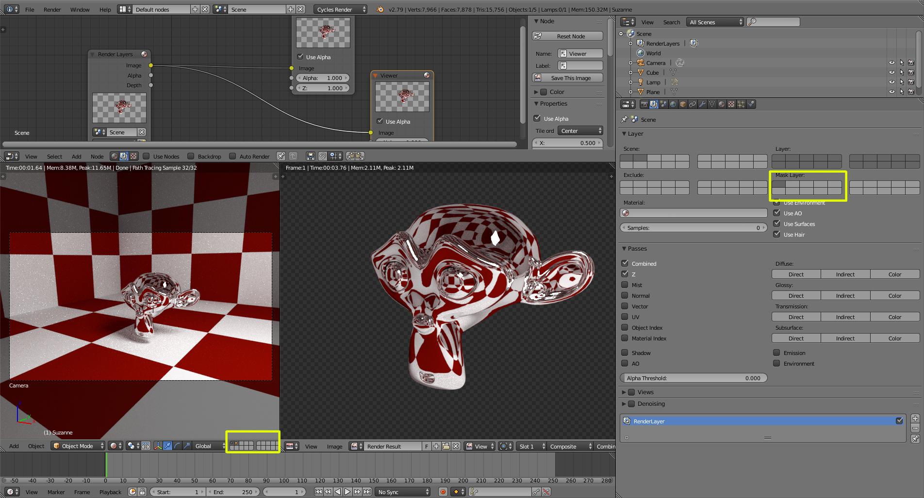Open the Modifiers tab (wrench icon)
Viewport: 924px width, 498px height.
pos(702,104)
